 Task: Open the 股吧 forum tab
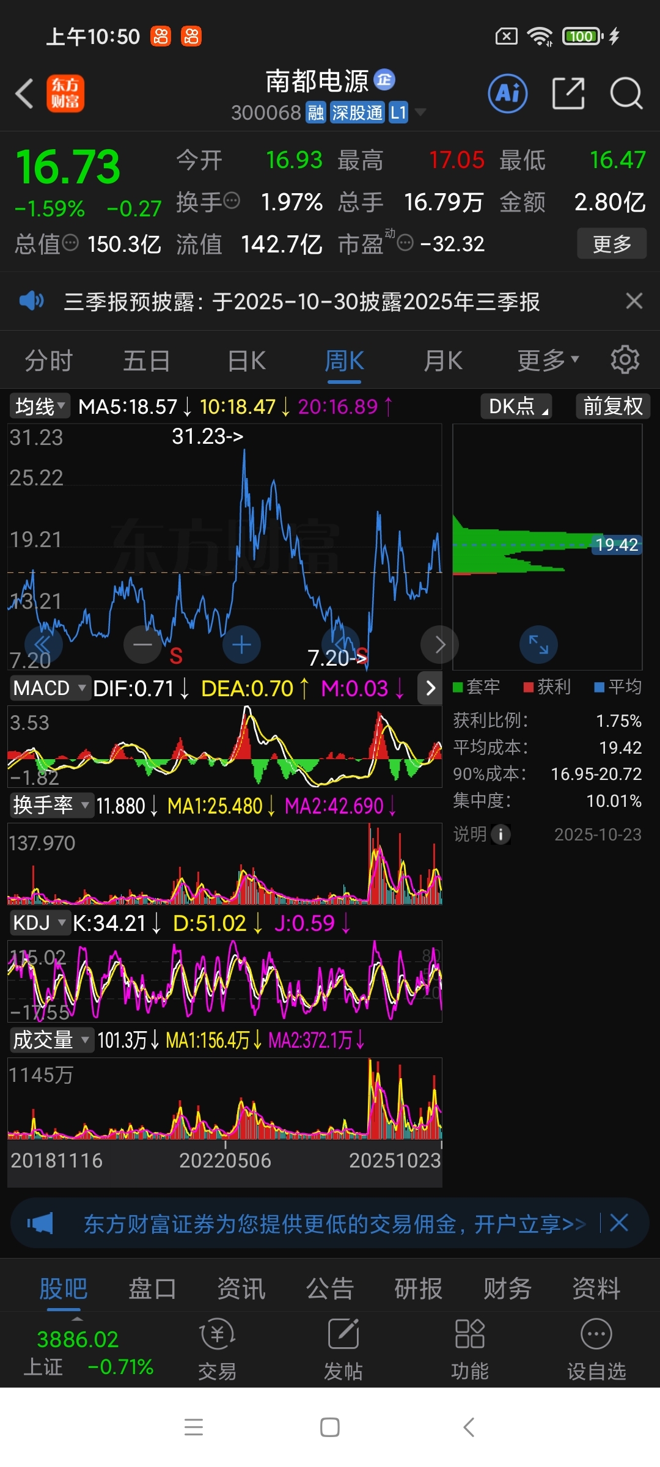(64, 1289)
